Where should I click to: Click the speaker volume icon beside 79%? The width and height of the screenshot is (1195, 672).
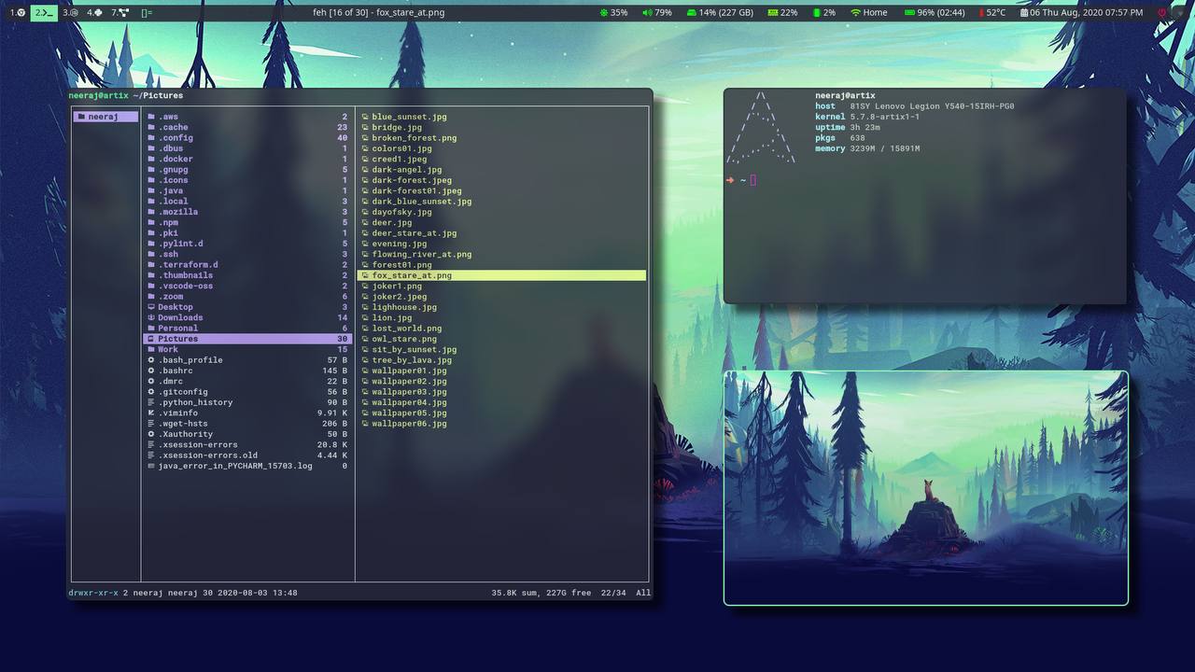647,12
